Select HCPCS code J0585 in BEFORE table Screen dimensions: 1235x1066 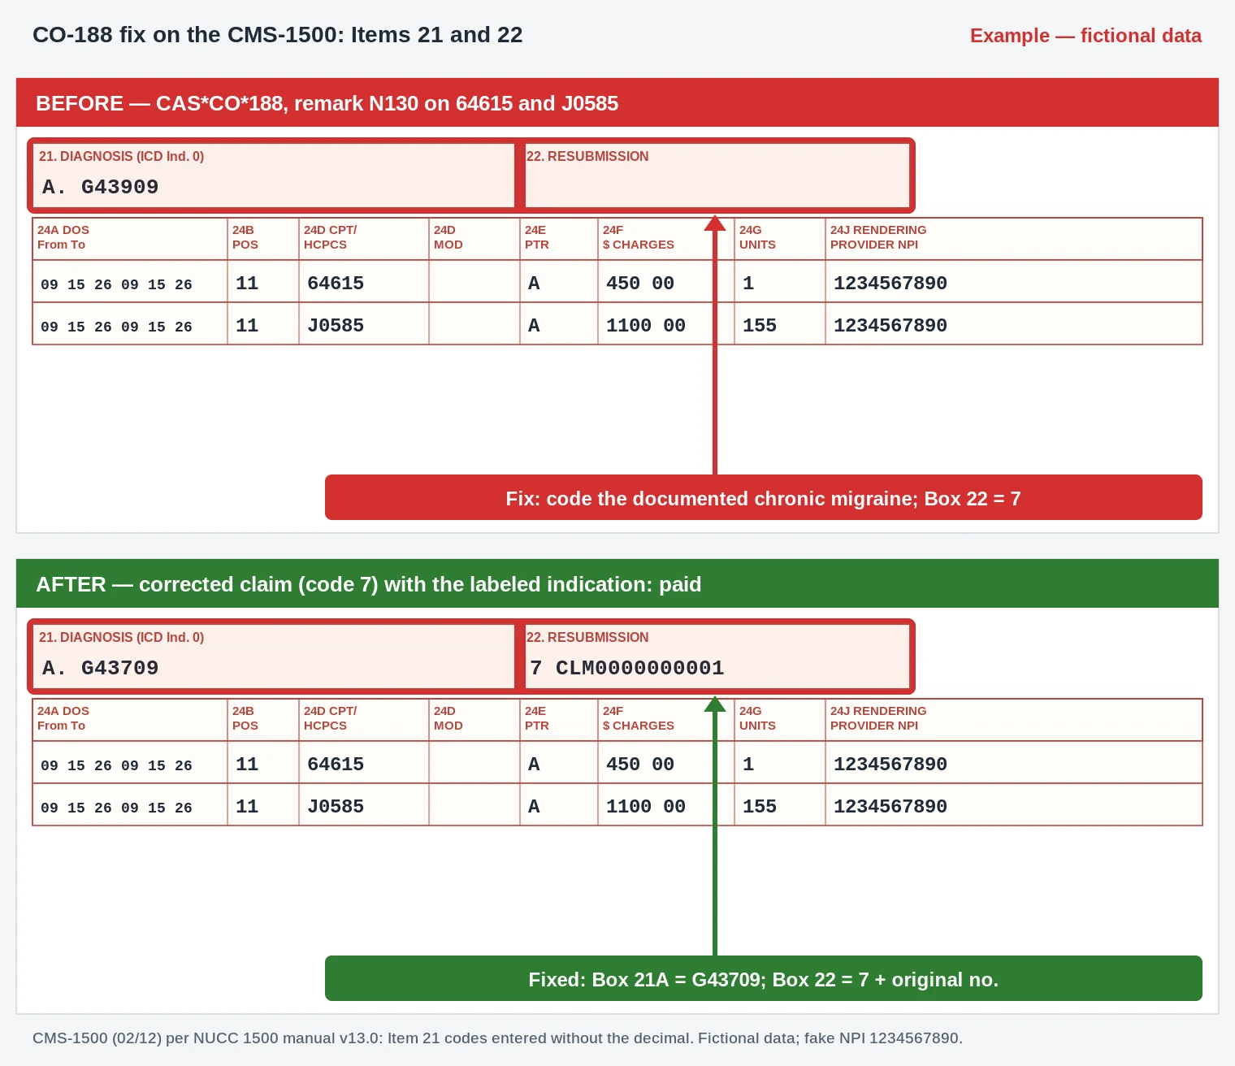click(336, 325)
